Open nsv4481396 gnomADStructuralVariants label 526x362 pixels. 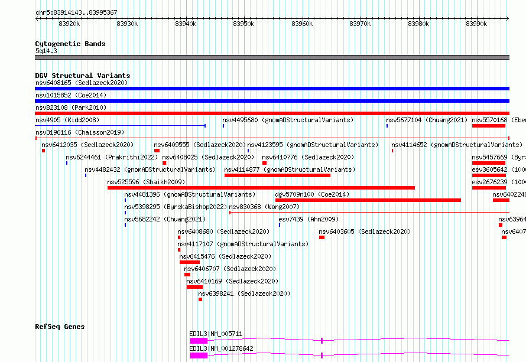pyautogui.click(x=190, y=194)
